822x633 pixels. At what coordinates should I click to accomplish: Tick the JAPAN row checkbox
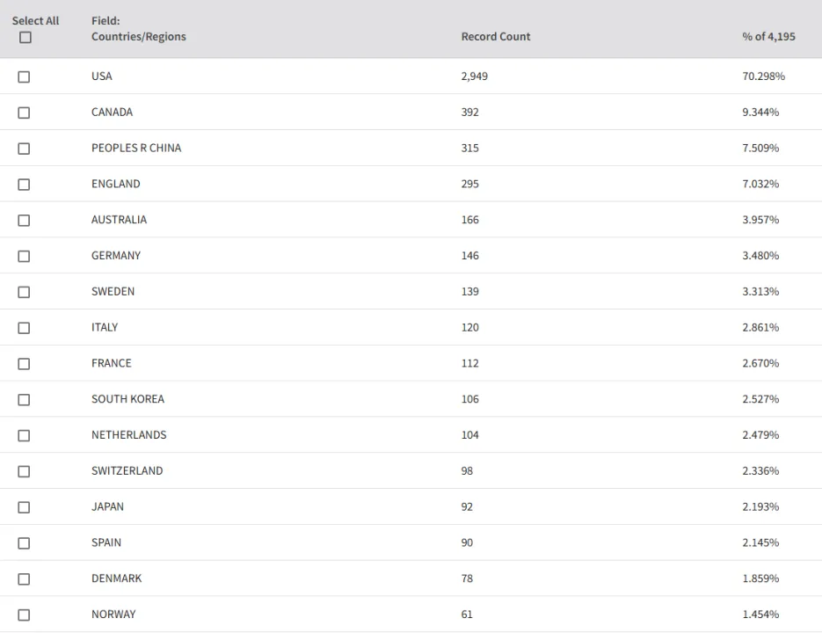24,507
